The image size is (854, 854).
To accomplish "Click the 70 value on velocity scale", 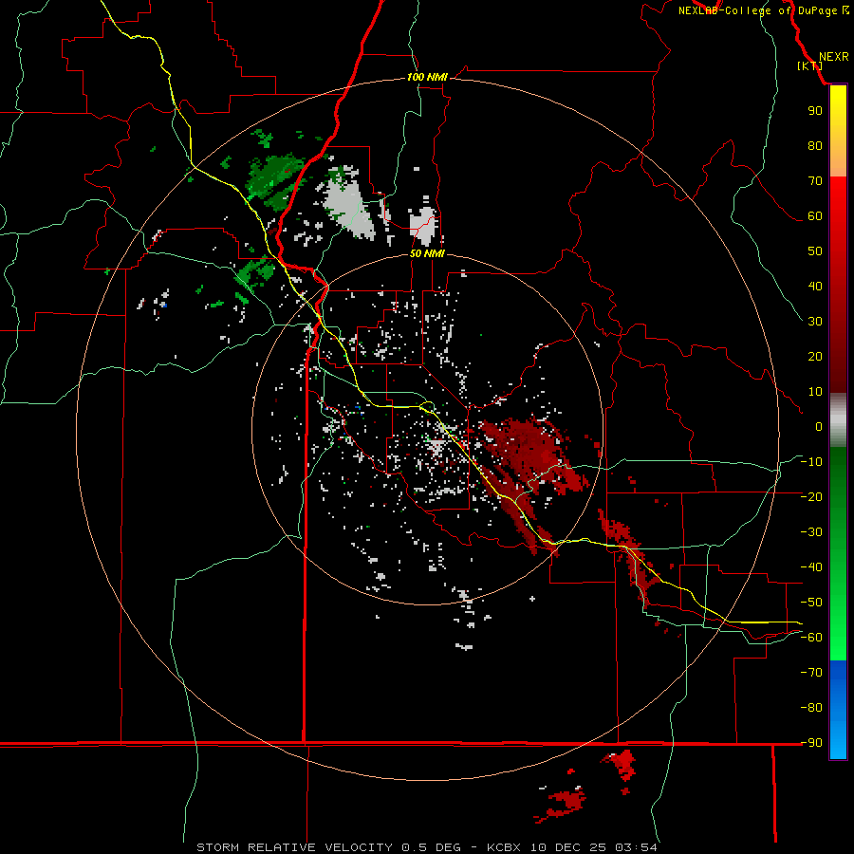I will (815, 181).
